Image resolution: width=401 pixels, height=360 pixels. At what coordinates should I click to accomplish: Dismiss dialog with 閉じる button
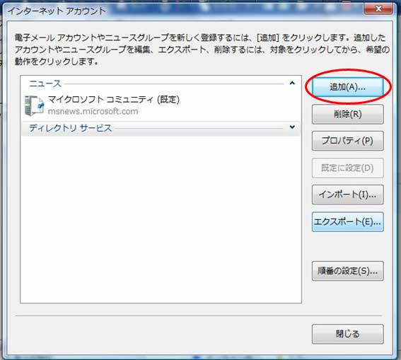[x=347, y=334]
